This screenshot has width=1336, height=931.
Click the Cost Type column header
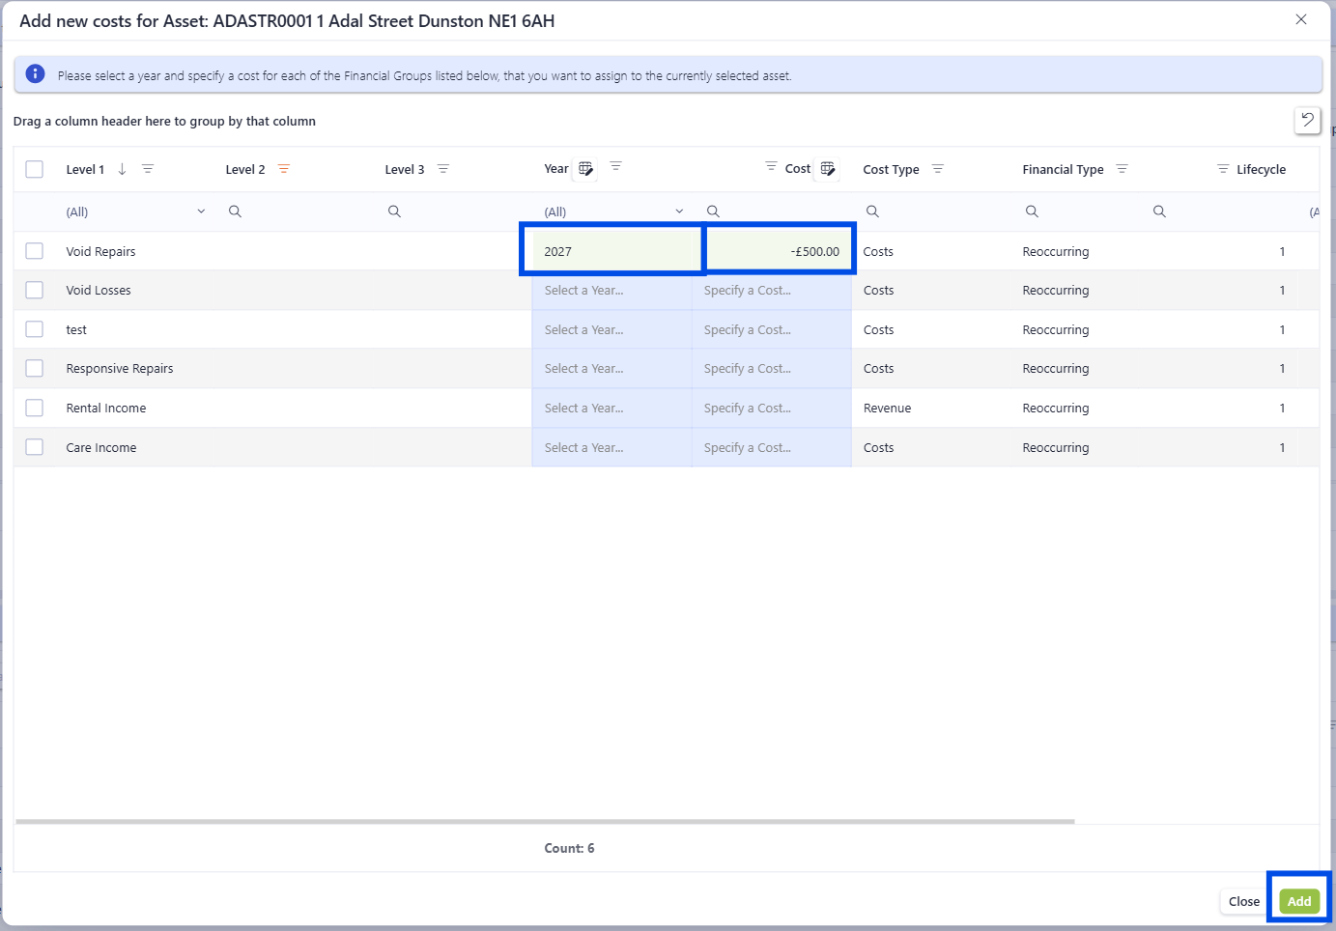[x=891, y=170]
